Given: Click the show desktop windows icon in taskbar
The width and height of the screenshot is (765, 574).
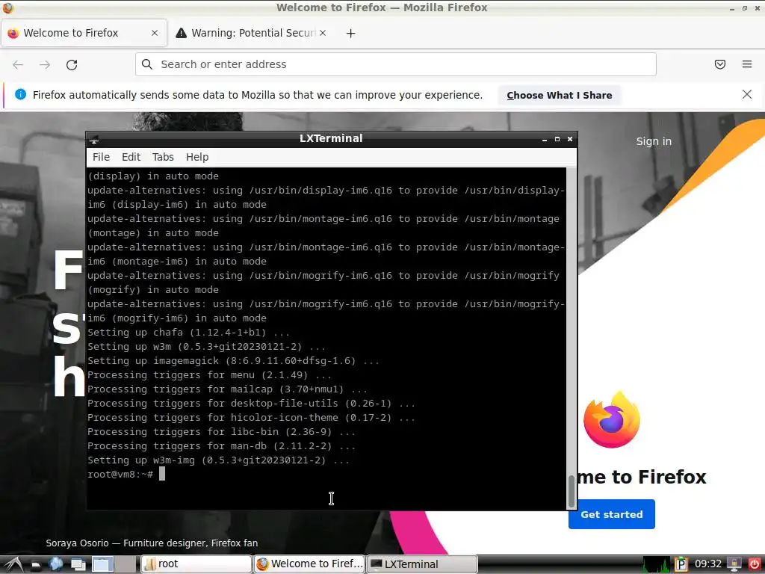Looking at the screenshot, I should click(x=78, y=565).
